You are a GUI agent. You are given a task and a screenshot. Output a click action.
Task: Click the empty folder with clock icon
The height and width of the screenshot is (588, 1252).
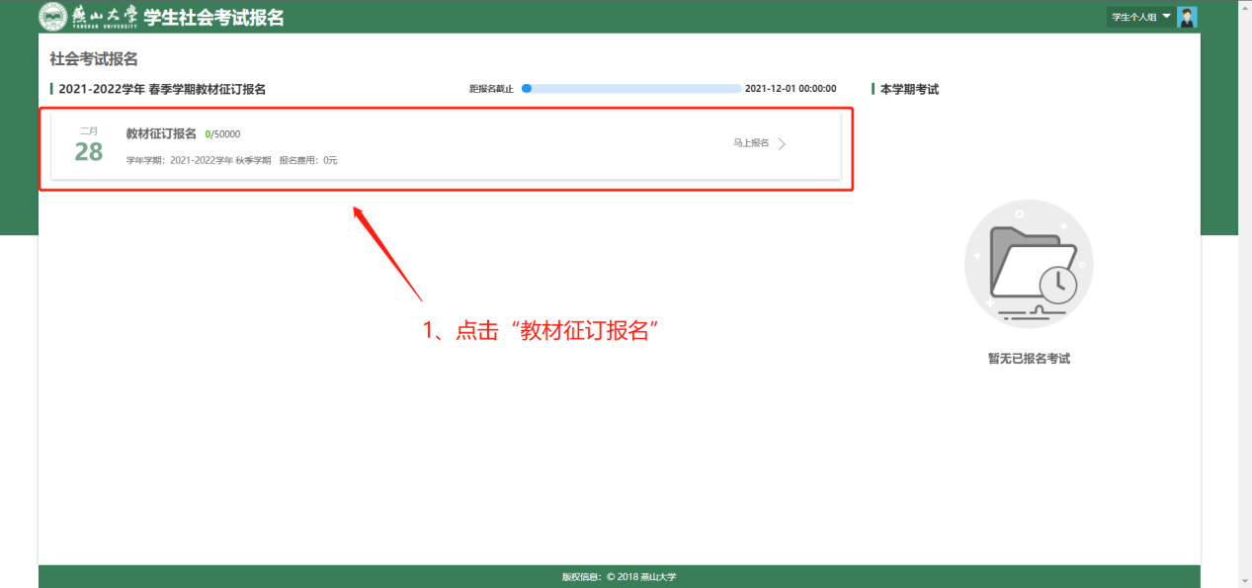[1029, 264]
